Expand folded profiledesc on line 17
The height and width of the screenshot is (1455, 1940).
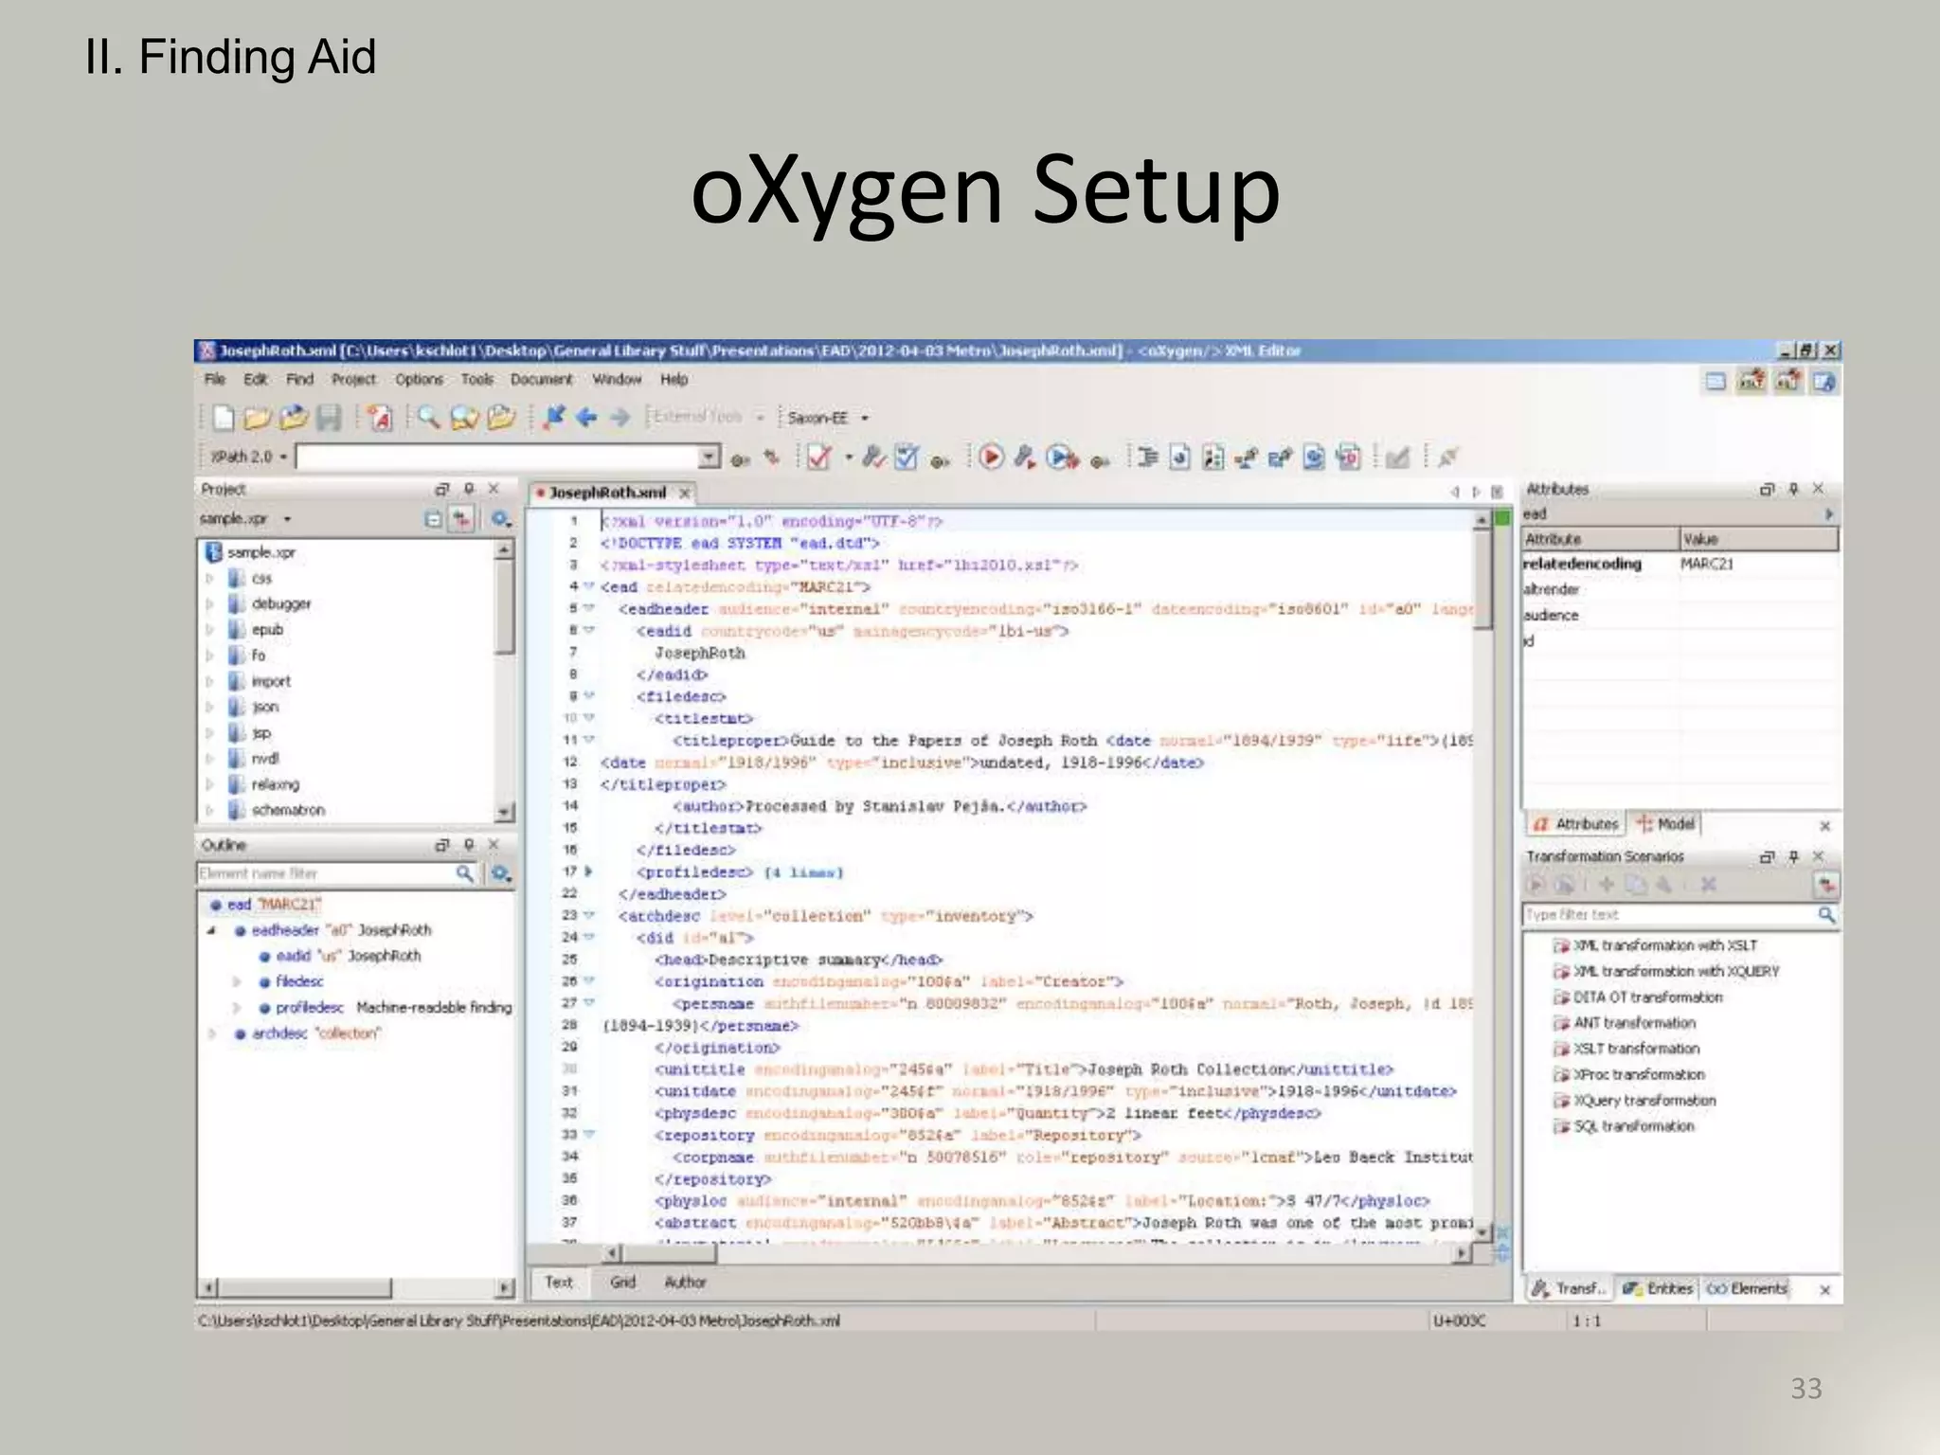[x=588, y=871]
